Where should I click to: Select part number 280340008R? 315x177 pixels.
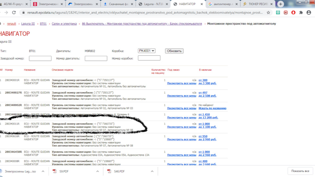coord(12,161)
